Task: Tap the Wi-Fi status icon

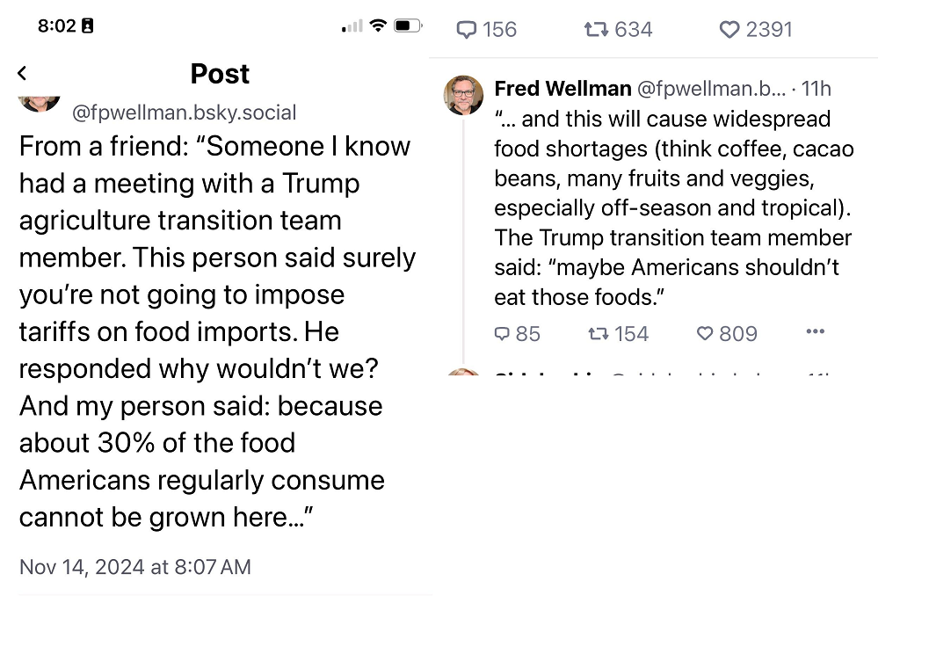Action: pyautogui.click(x=378, y=25)
